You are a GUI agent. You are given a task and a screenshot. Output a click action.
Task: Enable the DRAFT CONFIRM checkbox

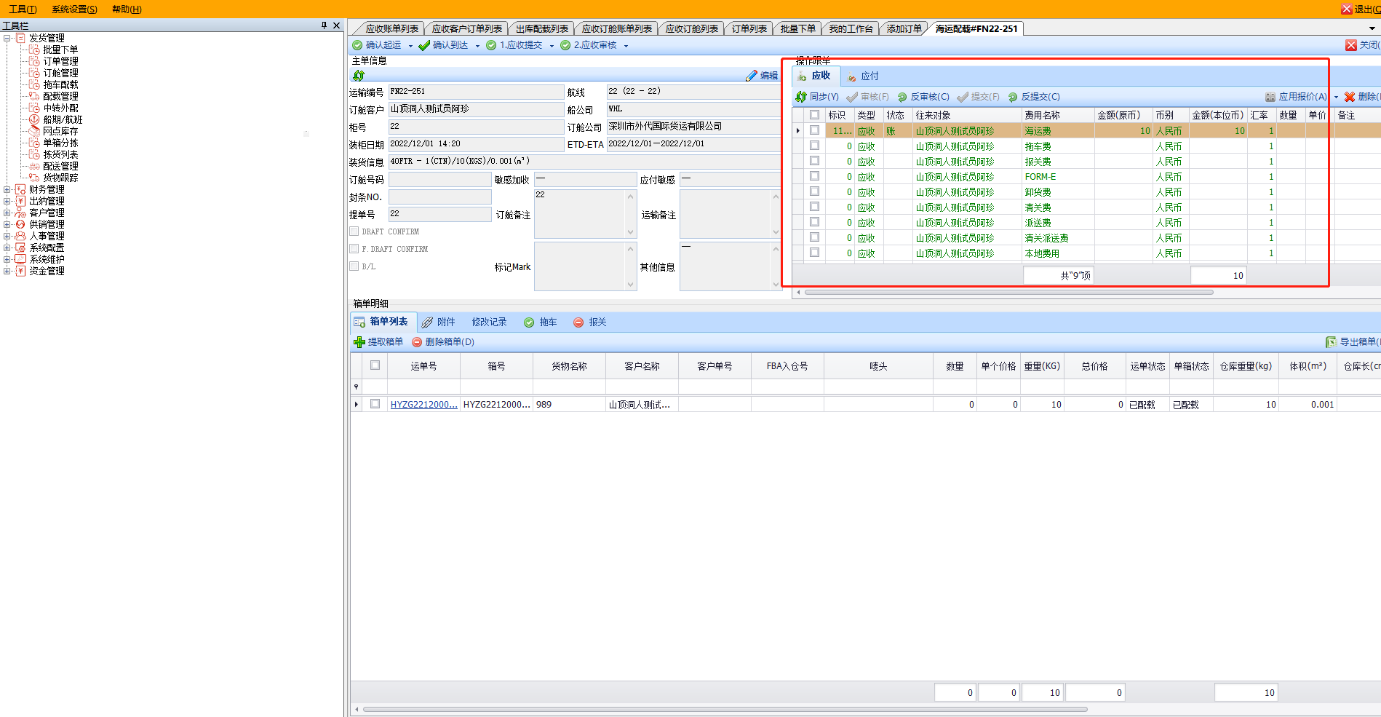point(354,231)
